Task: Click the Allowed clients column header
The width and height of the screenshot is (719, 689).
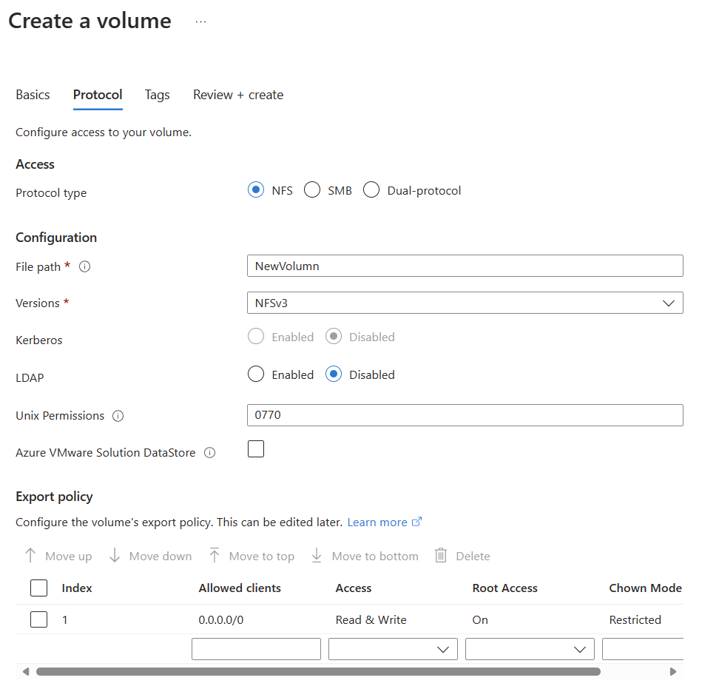Action: [240, 588]
